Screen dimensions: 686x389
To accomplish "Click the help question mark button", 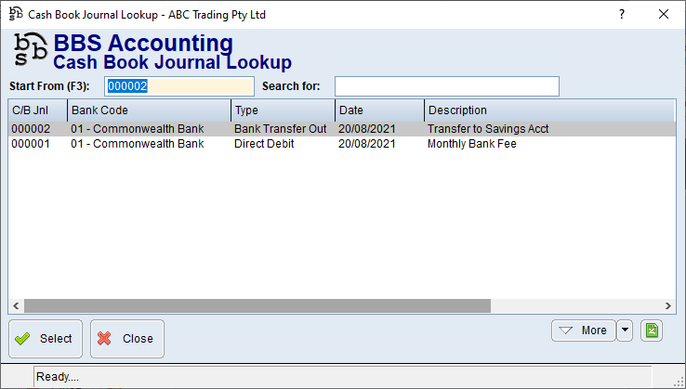I will tap(621, 14).
